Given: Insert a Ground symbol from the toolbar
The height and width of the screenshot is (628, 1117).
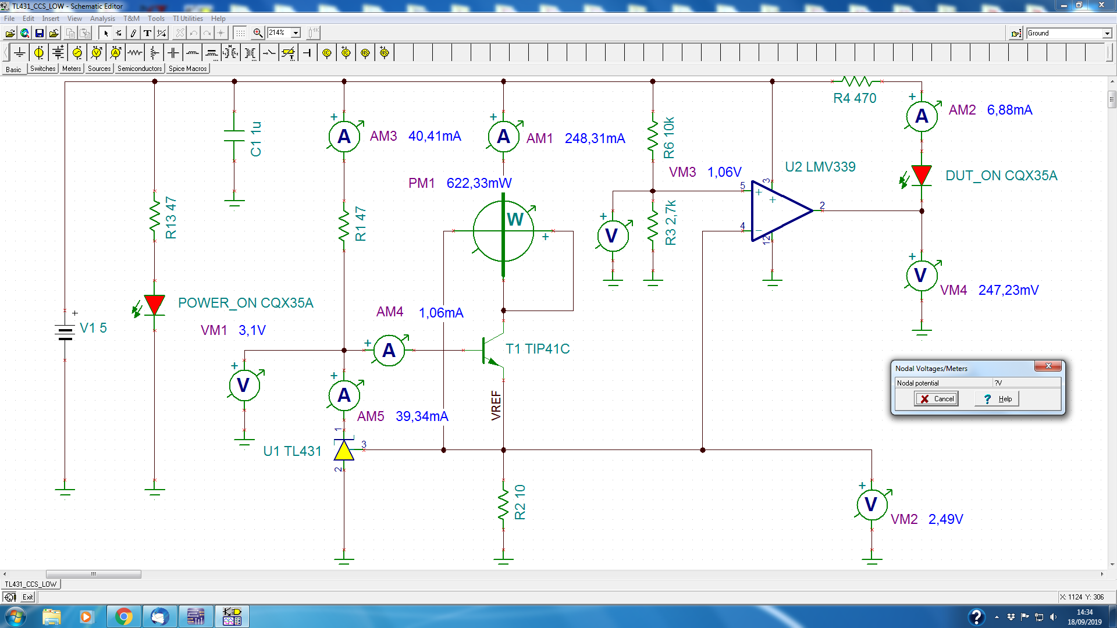Looking at the screenshot, I should pyautogui.click(x=20, y=53).
